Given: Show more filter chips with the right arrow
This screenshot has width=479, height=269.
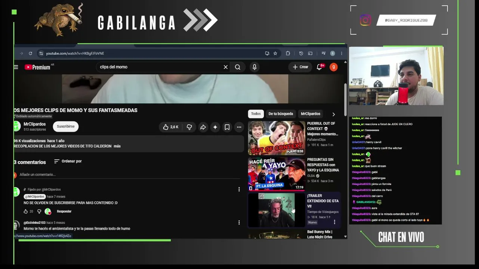Looking at the screenshot, I should tap(334, 114).
